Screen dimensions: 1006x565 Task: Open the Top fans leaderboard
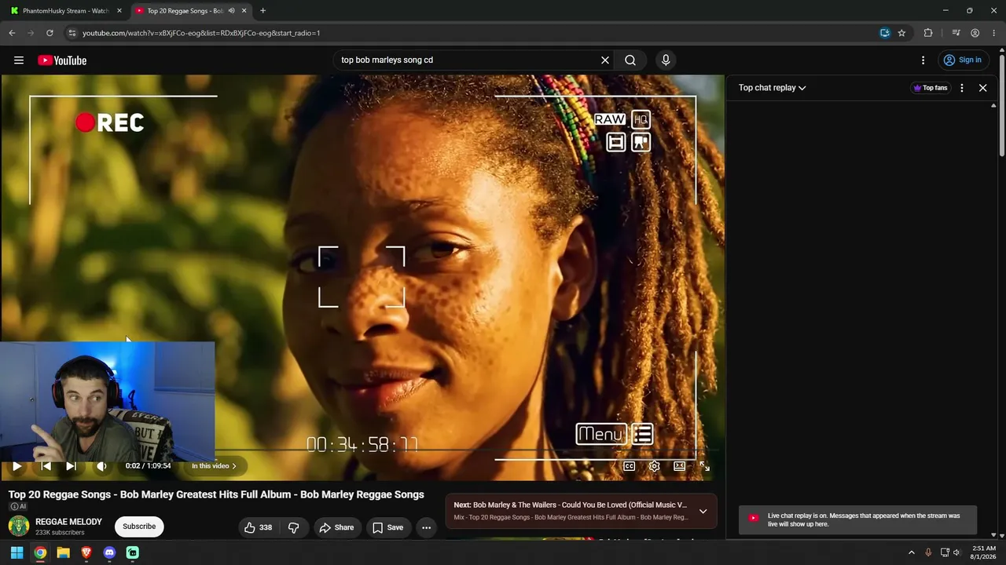[930, 88]
